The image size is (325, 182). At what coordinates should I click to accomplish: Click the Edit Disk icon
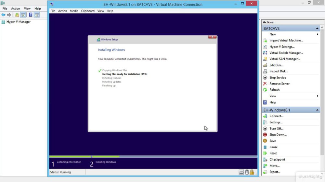click(x=265, y=65)
